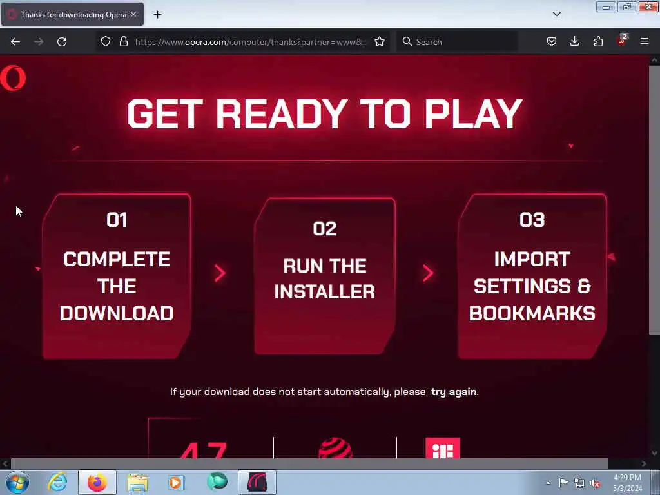This screenshot has height=495, width=660.
Task: Click the horizontal scrollbar thumb
Action: pos(309,464)
